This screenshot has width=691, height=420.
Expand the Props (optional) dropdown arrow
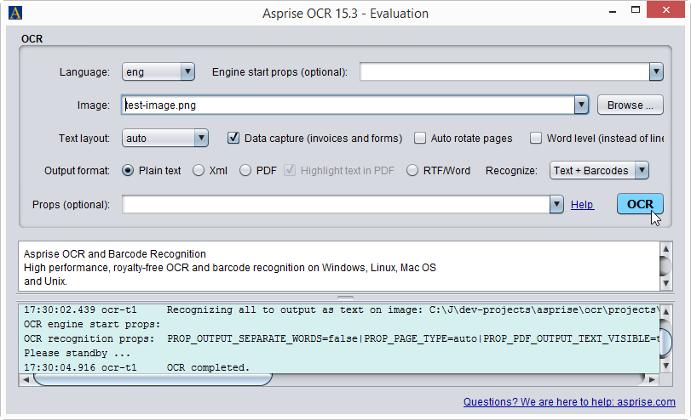556,204
